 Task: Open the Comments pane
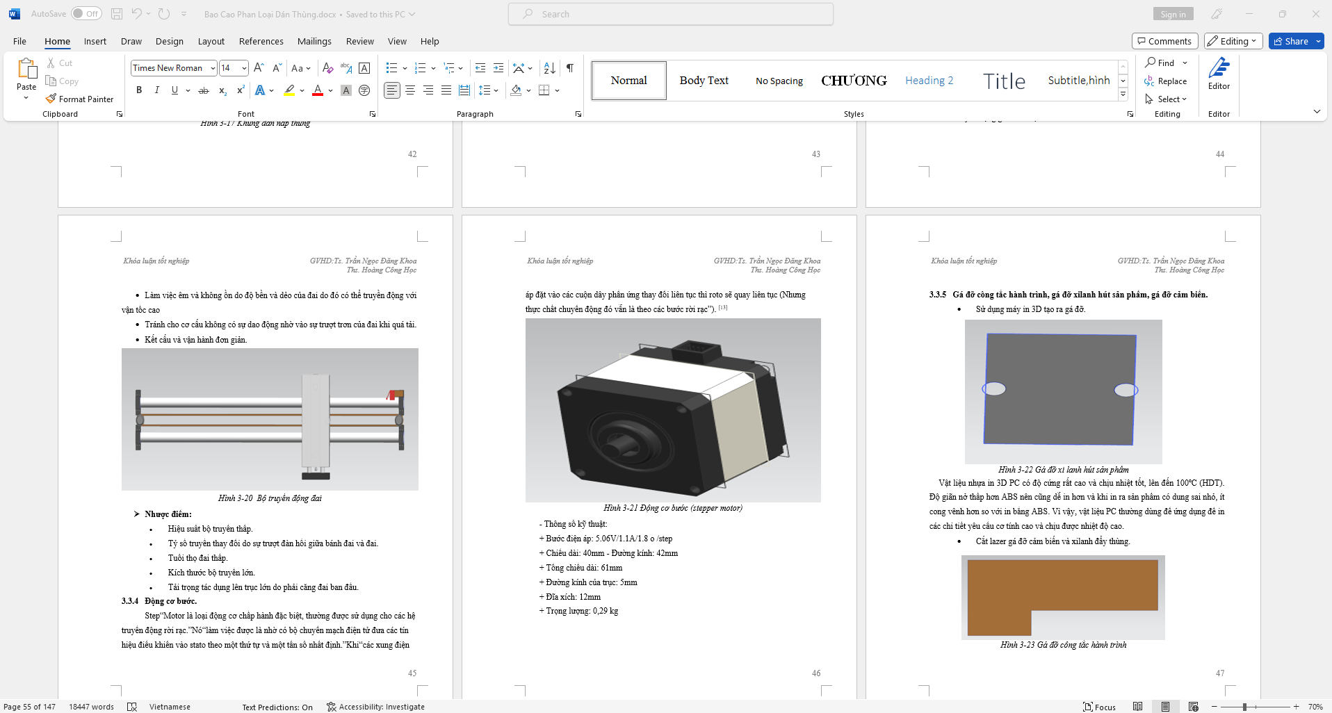tap(1164, 41)
